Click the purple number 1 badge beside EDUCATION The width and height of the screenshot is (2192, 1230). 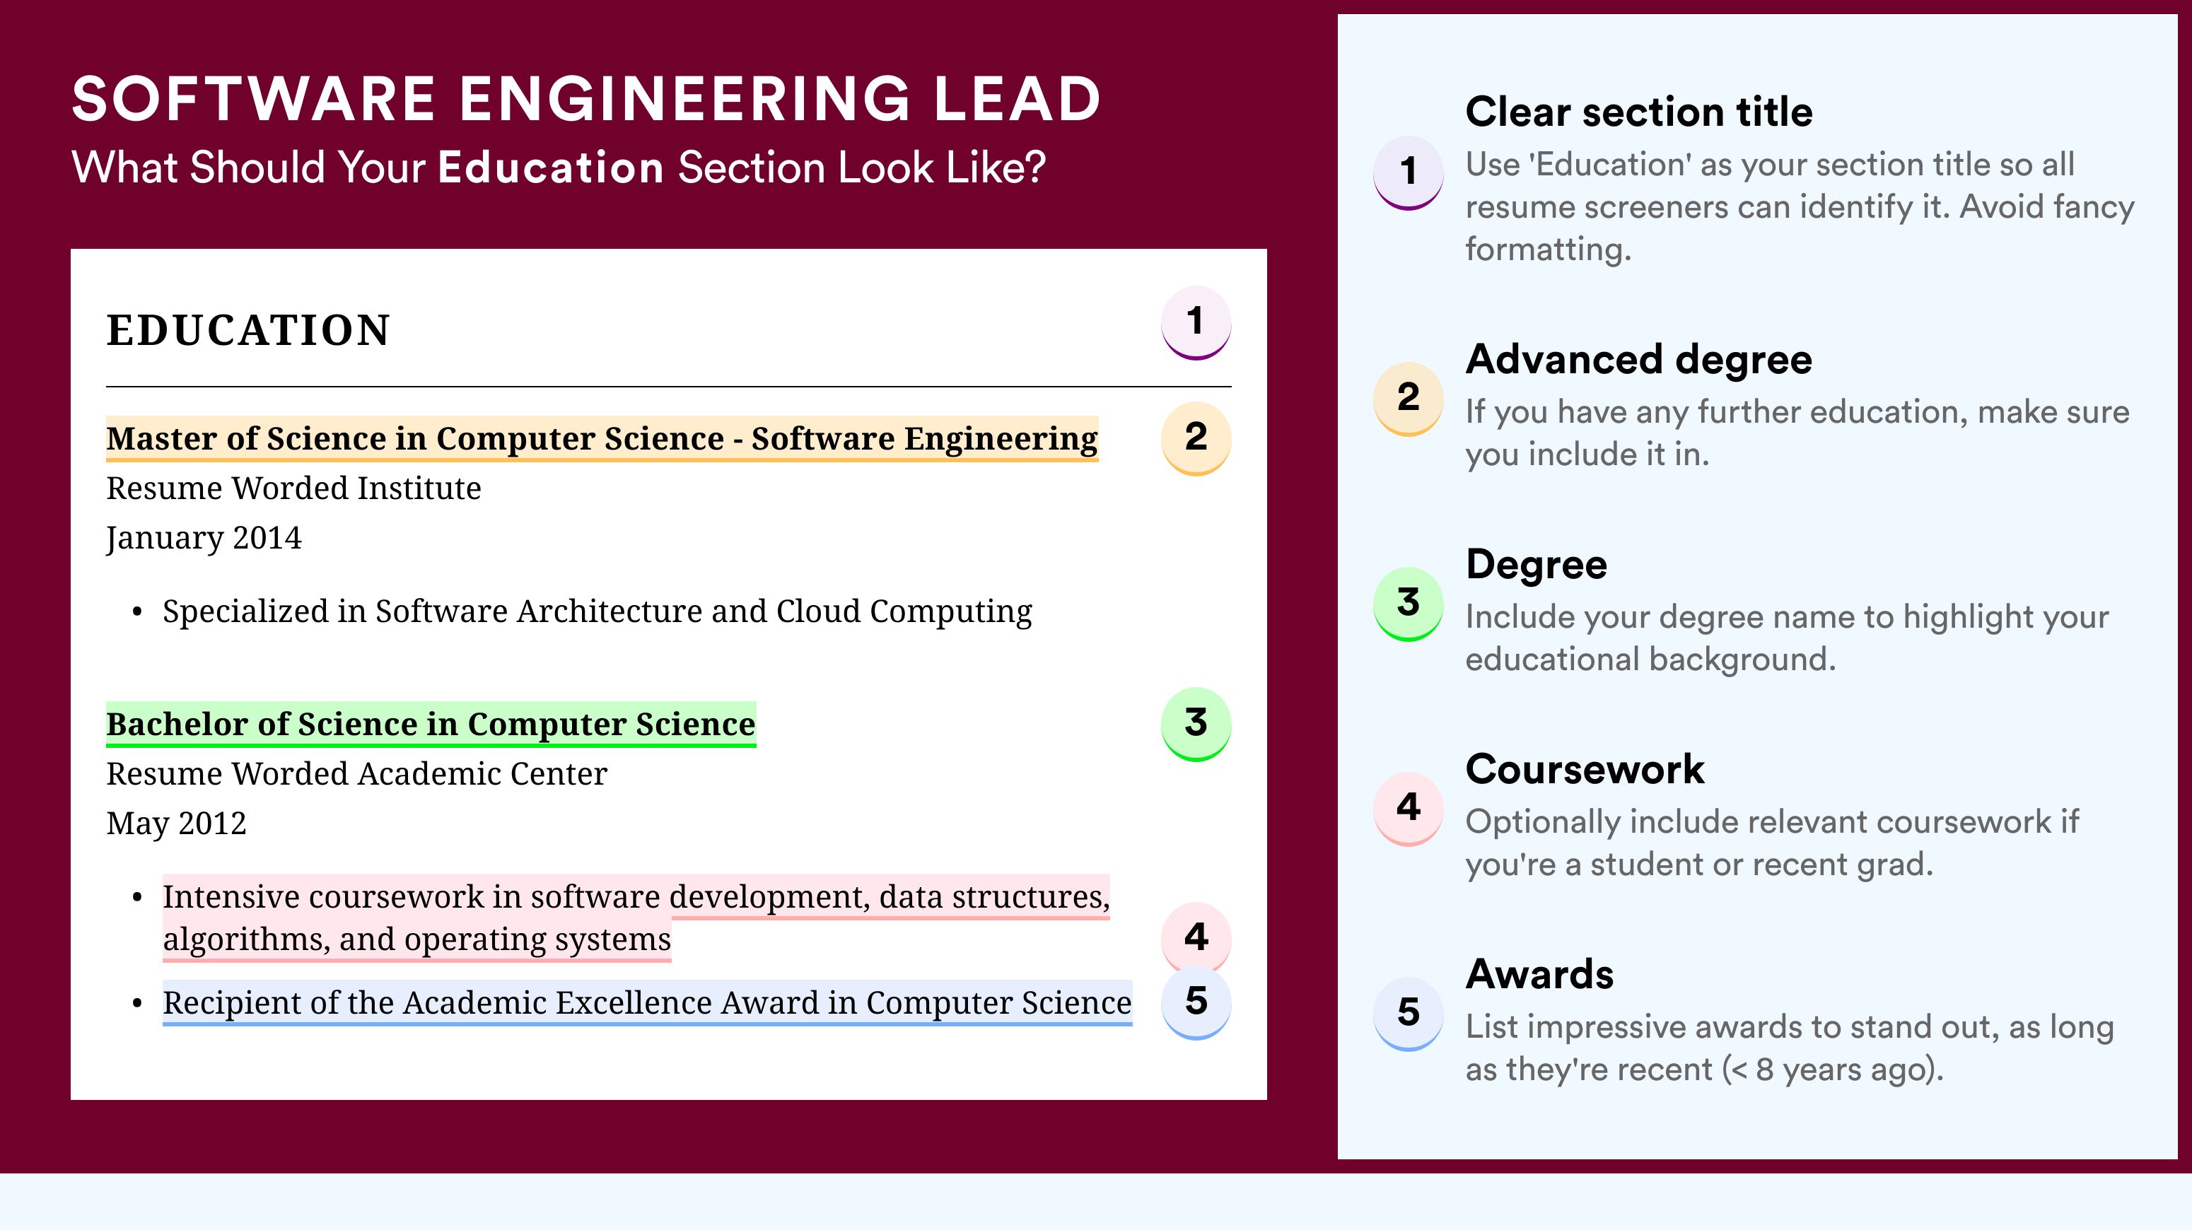click(x=1196, y=322)
